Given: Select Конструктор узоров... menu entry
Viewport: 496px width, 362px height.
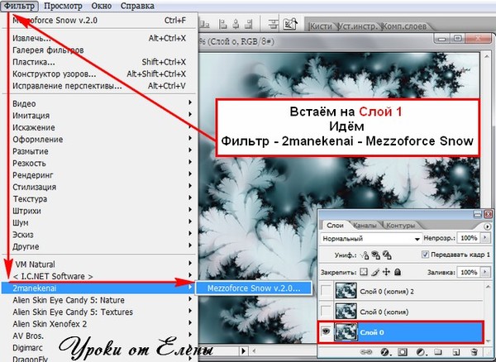Looking at the screenshot, I should click(x=100, y=74).
